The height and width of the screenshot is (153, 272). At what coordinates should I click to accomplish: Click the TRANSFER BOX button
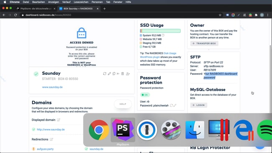pyautogui.click(x=204, y=43)
